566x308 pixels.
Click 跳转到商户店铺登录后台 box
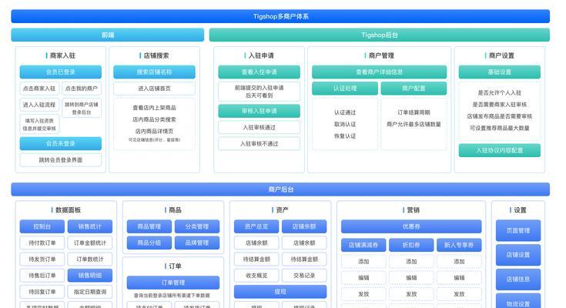coord(82,109)
